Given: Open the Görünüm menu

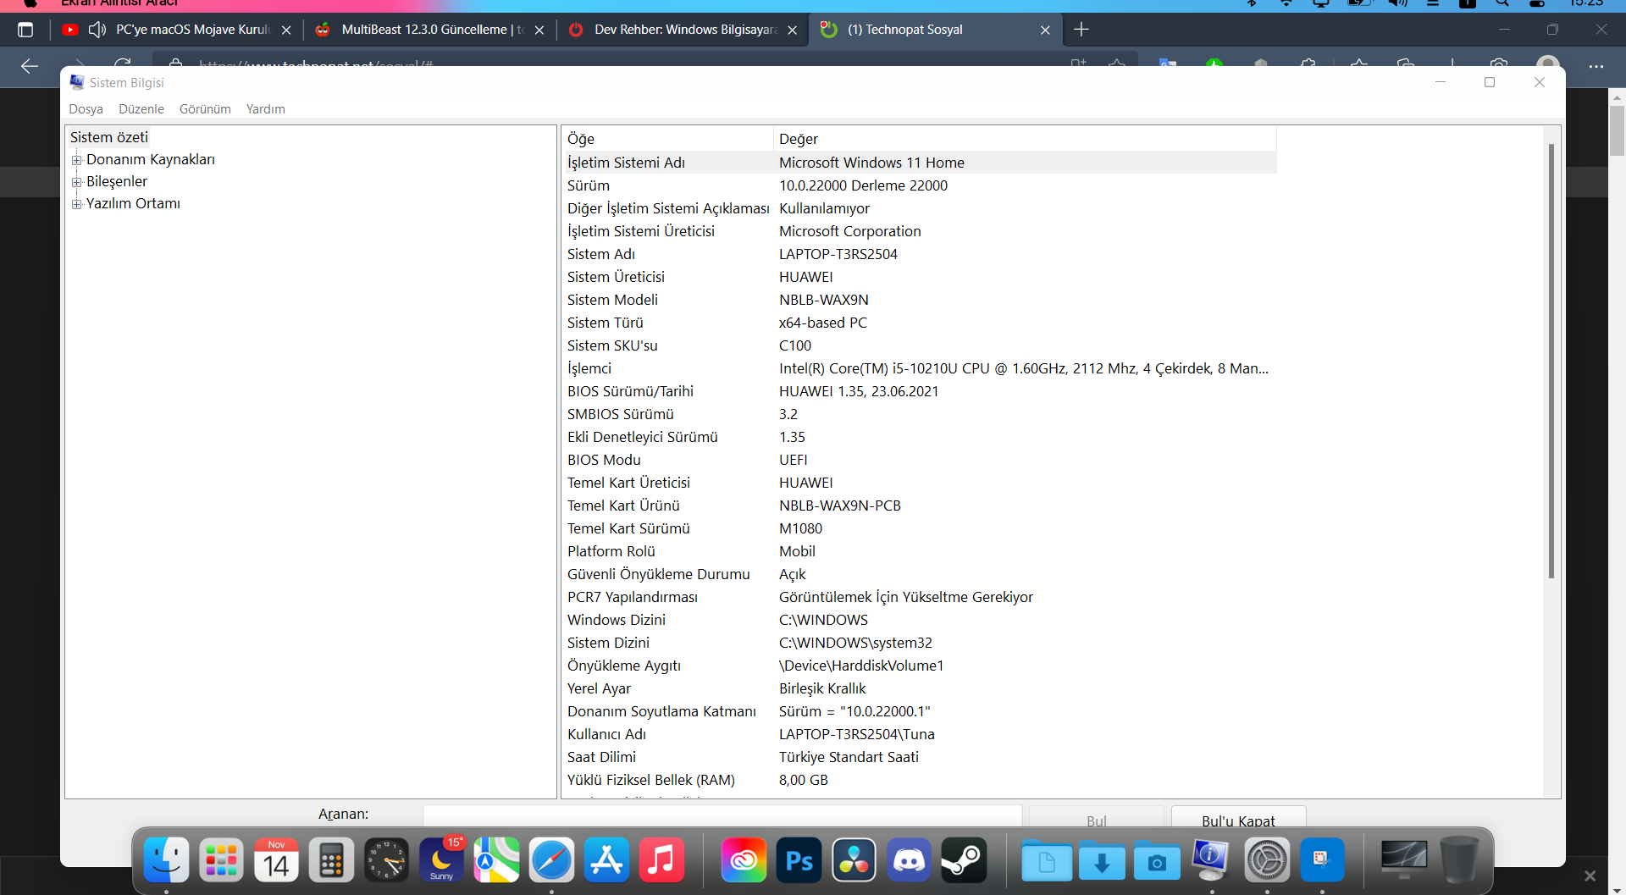Looking at the screenshot, I should coord(205,109).
